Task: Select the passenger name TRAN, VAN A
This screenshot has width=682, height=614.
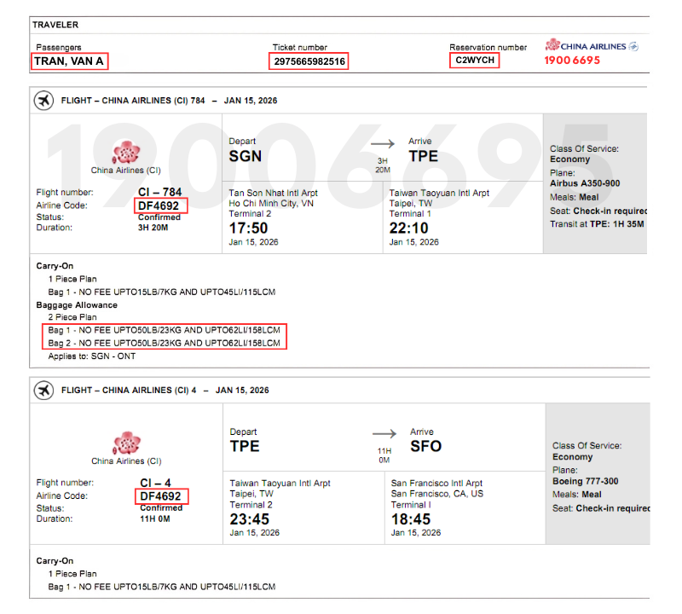Action: point(68,61)
